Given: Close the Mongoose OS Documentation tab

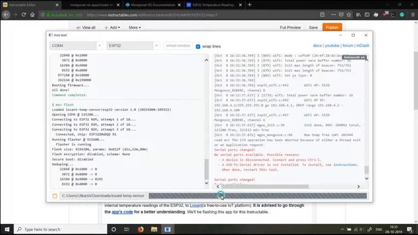Looking at the screenshot, I should tap(179, 5).
